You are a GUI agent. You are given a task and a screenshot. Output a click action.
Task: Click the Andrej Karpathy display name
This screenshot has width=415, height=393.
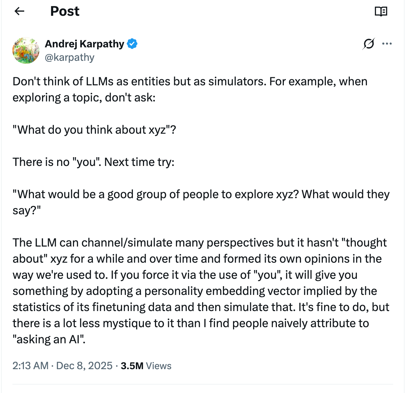pyautogui.click(x=84, y=44)
